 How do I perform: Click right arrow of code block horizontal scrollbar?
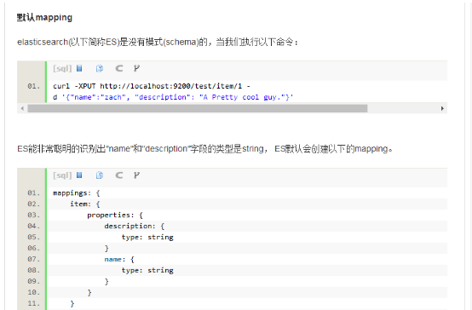[442, 108]
